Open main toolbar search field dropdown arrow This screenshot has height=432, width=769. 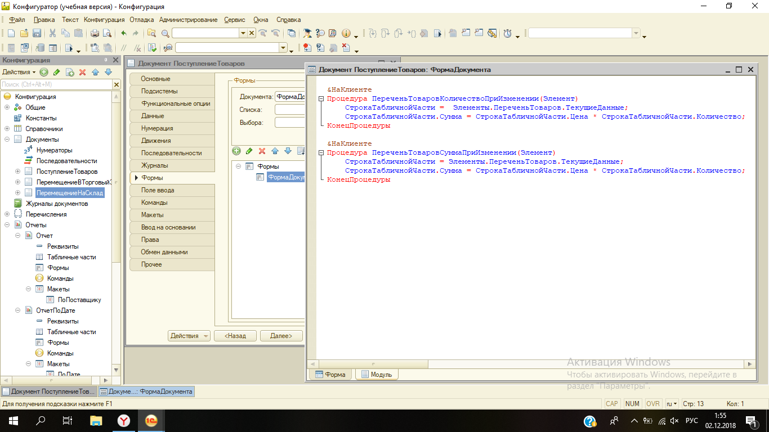click(x=243, y=33)
